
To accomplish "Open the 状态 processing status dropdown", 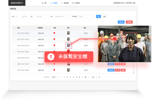I will (62, 16).
